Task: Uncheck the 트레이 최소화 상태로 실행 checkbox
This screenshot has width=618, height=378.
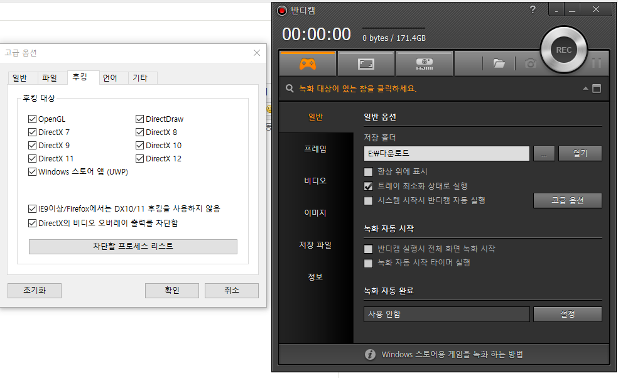Action: (x=368, y=186)
